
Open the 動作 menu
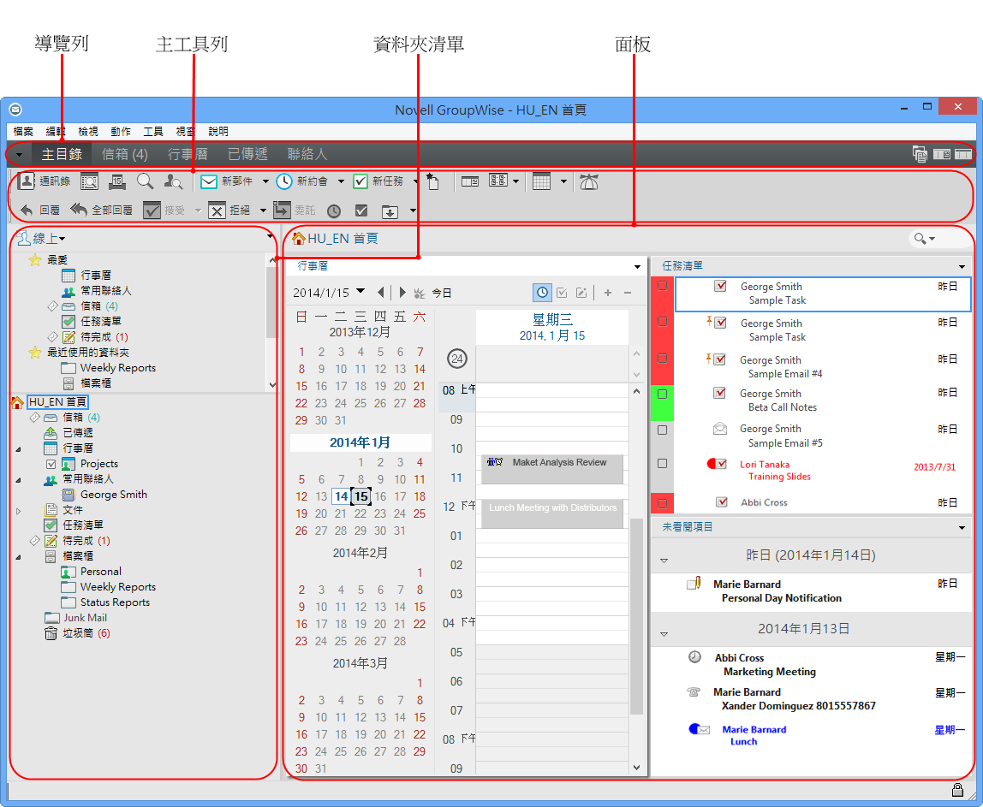pos(121,132)
